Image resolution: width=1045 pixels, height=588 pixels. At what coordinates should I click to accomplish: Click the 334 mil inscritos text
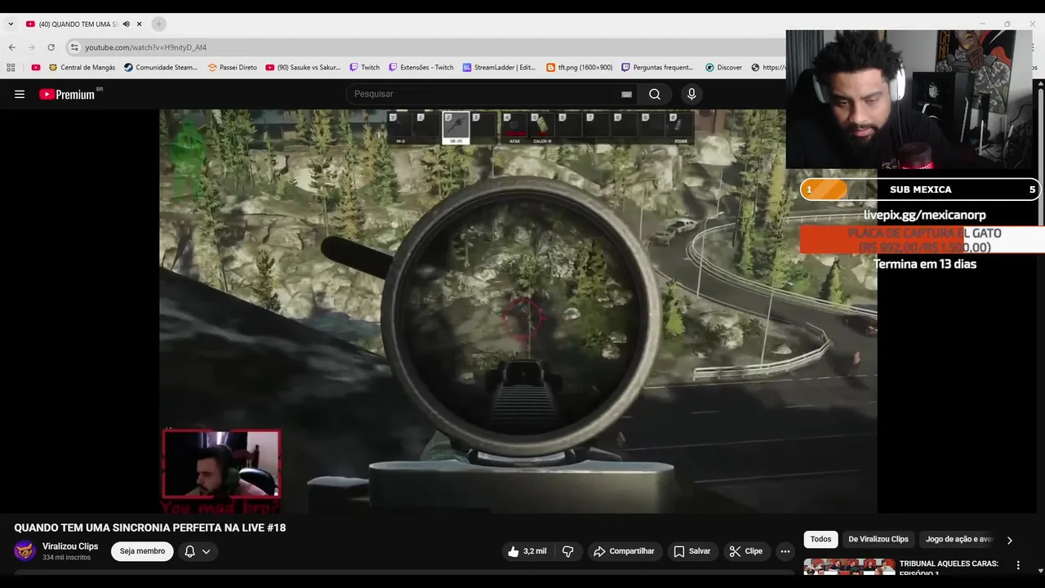point(66,557)
